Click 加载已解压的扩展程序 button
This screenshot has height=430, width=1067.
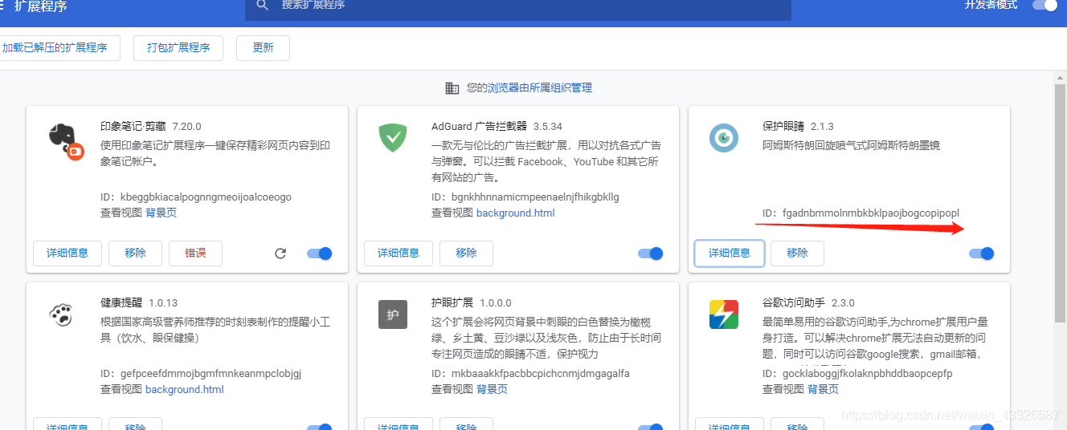[x=58, y=48]
